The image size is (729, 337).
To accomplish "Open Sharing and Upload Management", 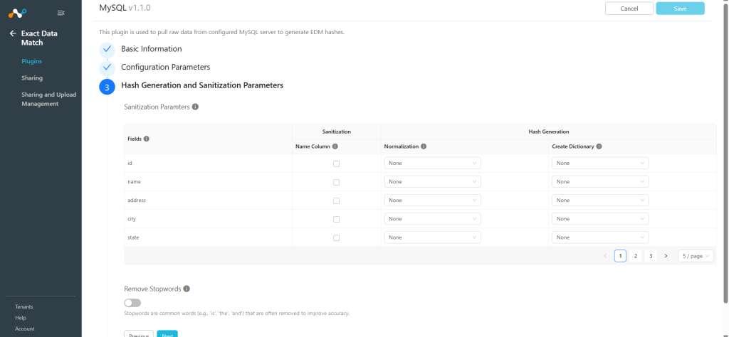I will 49,100.
